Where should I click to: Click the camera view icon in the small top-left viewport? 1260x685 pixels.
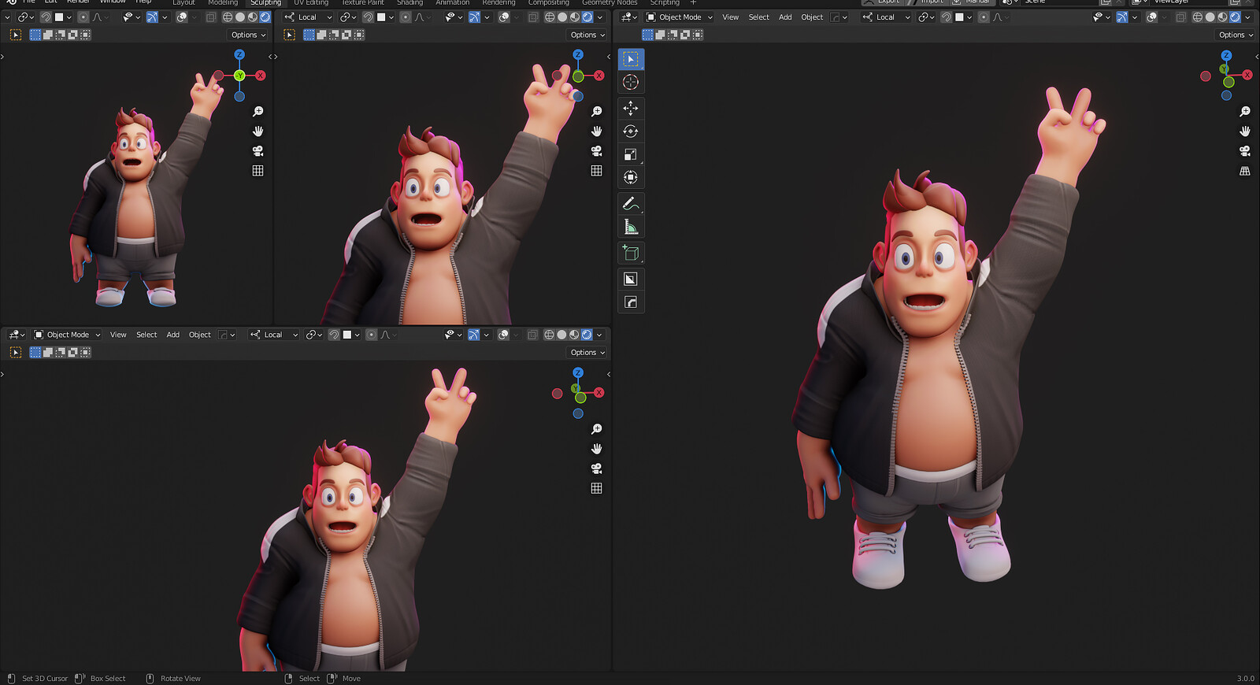coord(258,151)
